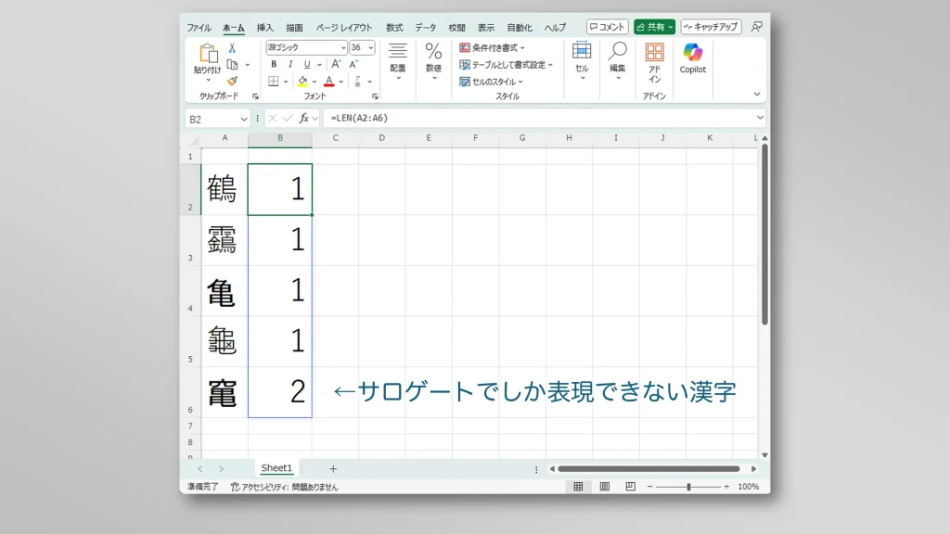Open the アドイン add-ins icon
The height and width of the screenshot is (534, 950).
coord(654,53)
